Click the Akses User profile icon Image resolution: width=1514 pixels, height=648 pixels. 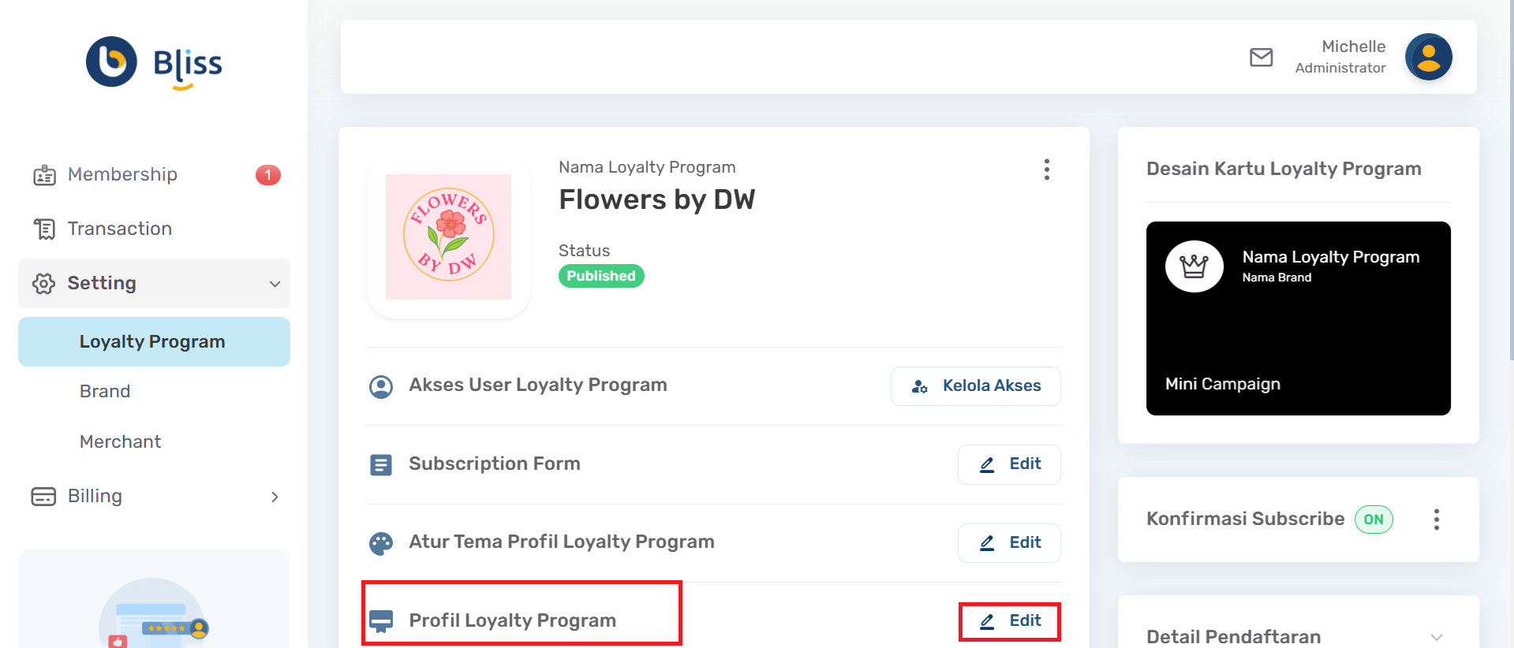381,386
